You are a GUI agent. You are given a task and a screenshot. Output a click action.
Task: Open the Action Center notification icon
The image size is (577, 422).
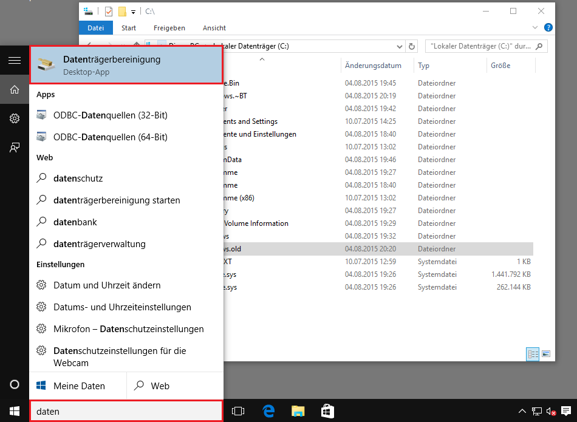(x=566, y=411)
